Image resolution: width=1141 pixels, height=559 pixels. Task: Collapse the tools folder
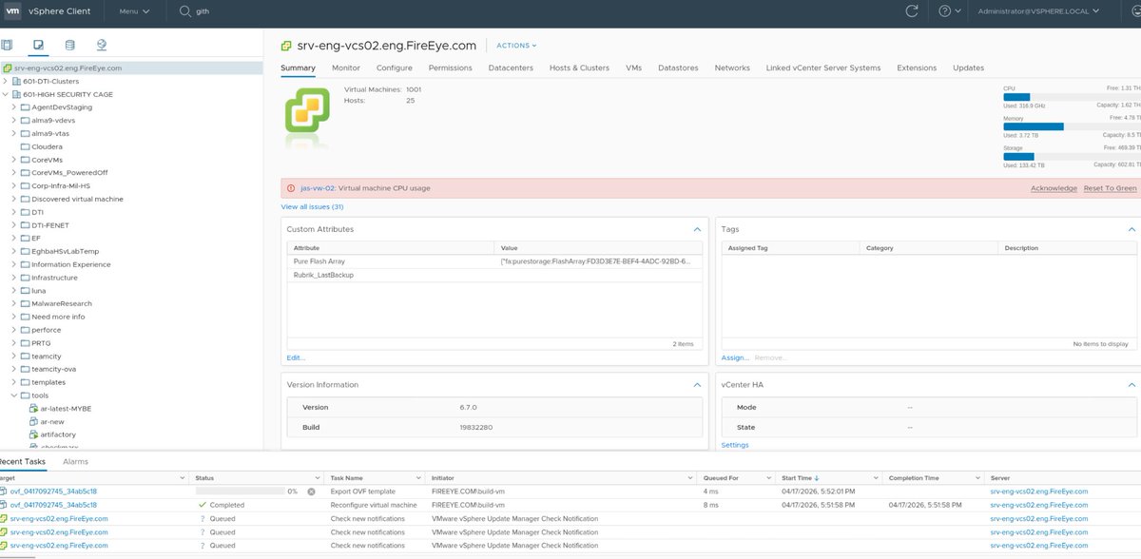tap(14, 395)
